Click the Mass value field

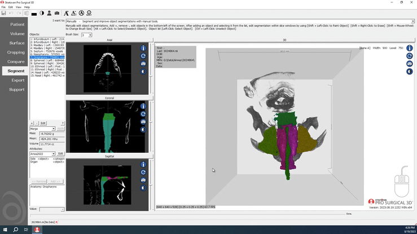(53, 134)
